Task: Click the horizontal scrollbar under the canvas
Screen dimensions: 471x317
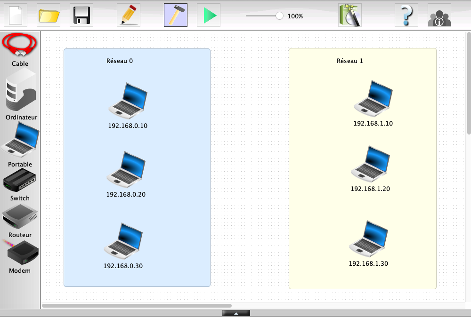Action: [137, 306]
